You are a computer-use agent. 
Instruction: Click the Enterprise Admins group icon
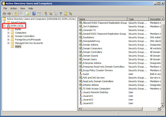click(x=81, y=63)
